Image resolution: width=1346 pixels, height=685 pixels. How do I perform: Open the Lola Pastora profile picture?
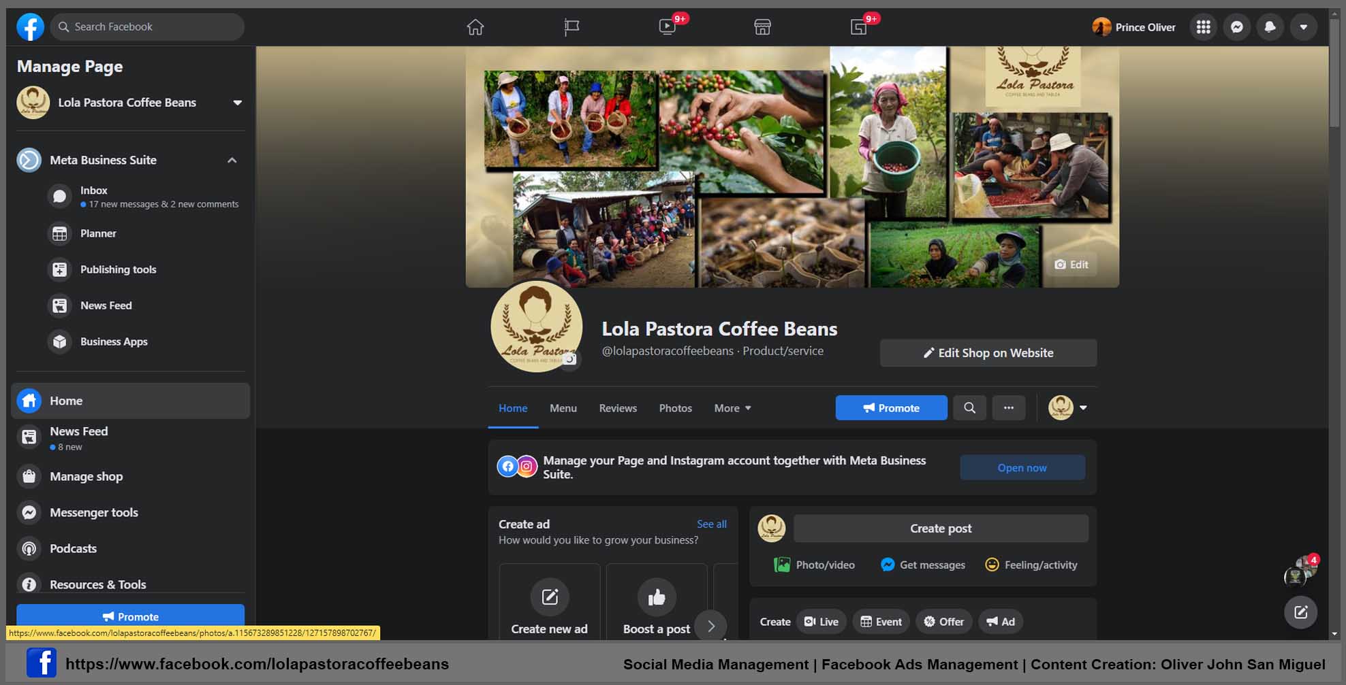coord(536,327)
